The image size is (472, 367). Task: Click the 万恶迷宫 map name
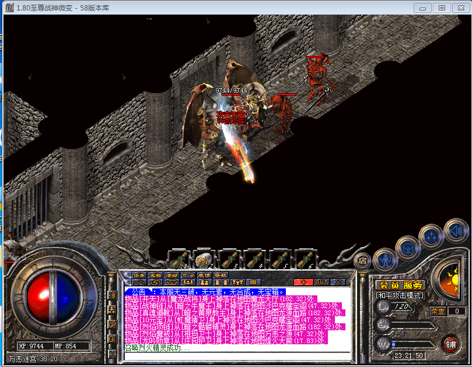[x=23, y=359]
